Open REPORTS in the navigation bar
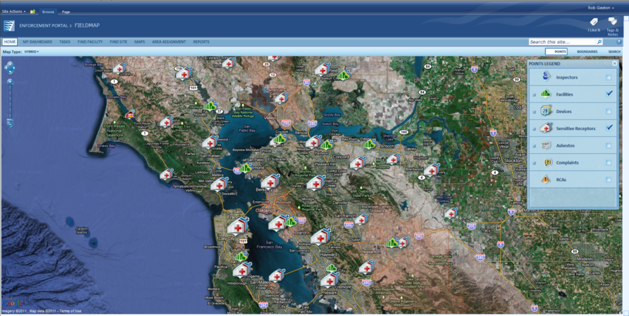This screenshot has width=629, height=316. pyautogui.click(x=201, y=42)
